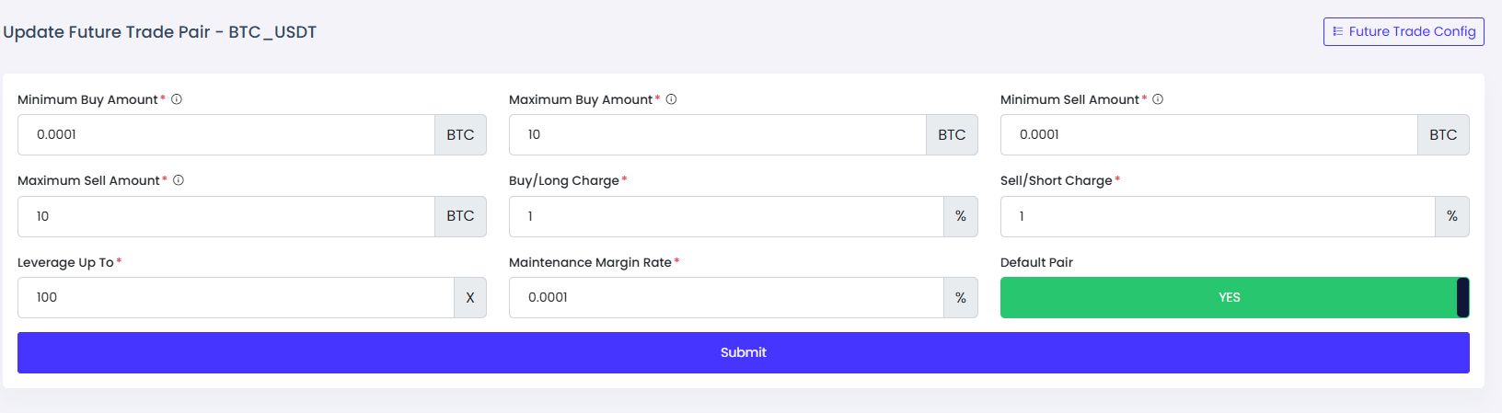This screenshot has width=1502, height=413.
Task: Click info icon beside Minimum Sell Amount
Action: (x=1158, y=99)
